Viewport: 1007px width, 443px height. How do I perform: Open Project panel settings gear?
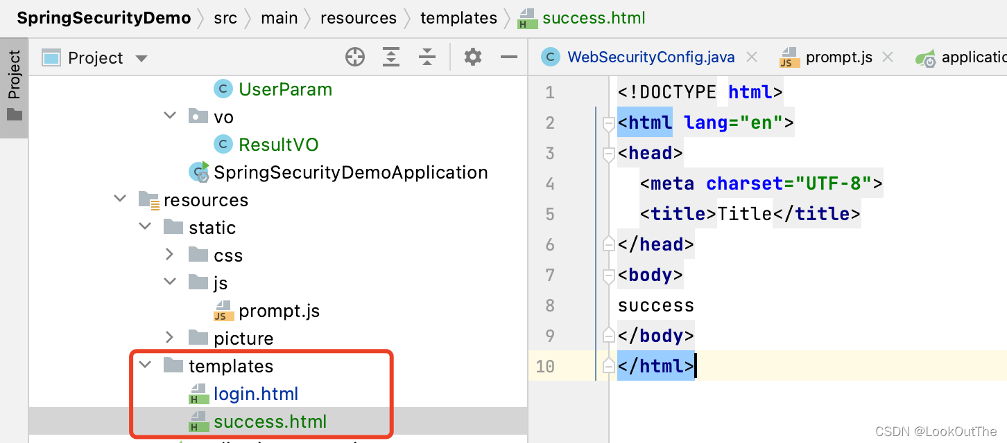point(473,57)
